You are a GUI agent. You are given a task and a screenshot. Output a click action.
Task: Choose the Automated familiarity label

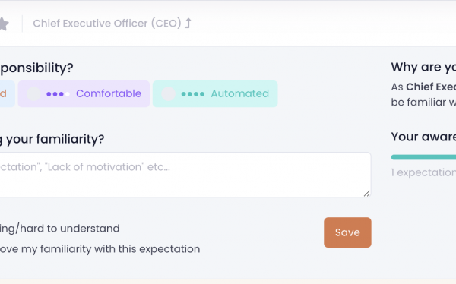coord(240,93)
